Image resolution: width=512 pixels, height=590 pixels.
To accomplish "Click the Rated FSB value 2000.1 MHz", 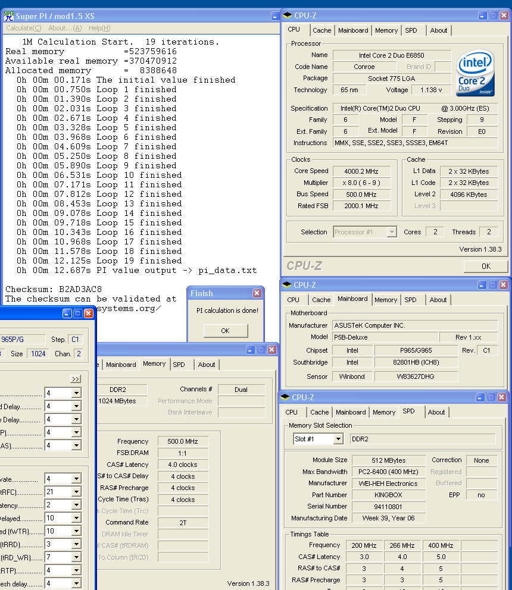I will pyautogui.click(x=361, y=206).
